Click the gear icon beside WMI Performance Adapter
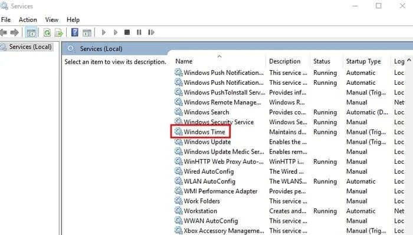 tap(179, 191)
